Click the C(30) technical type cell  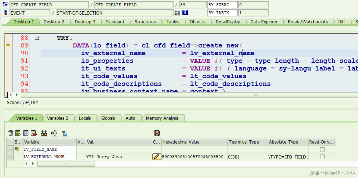[248, 157]
